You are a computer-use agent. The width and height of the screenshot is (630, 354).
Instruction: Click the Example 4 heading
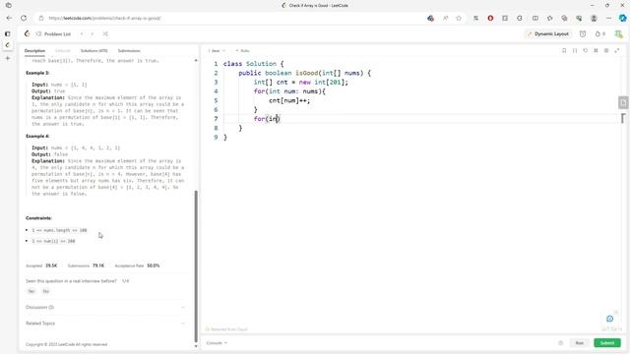(37, 137)
